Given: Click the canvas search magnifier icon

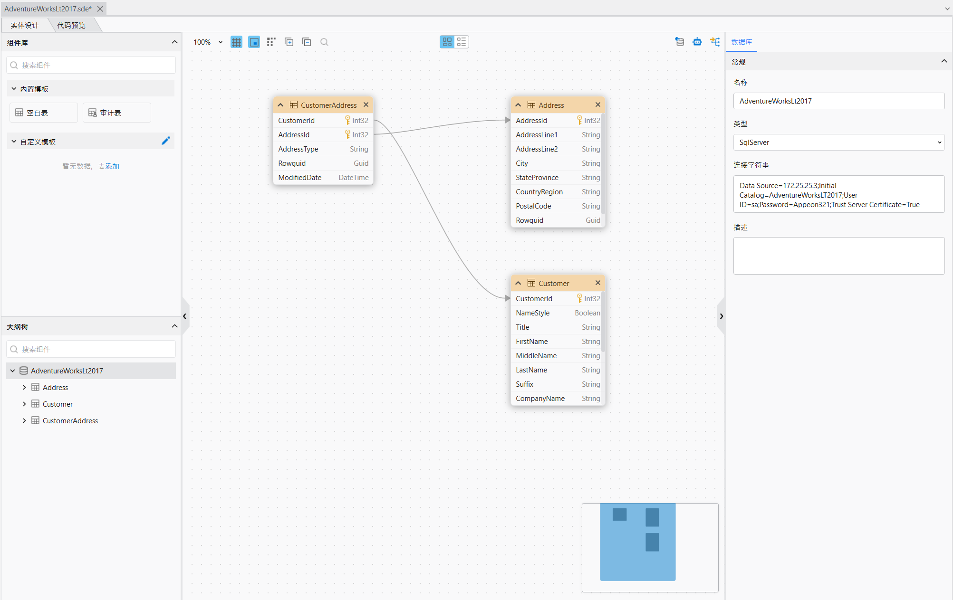Looking at the screenshot, I should click(324, 42).
